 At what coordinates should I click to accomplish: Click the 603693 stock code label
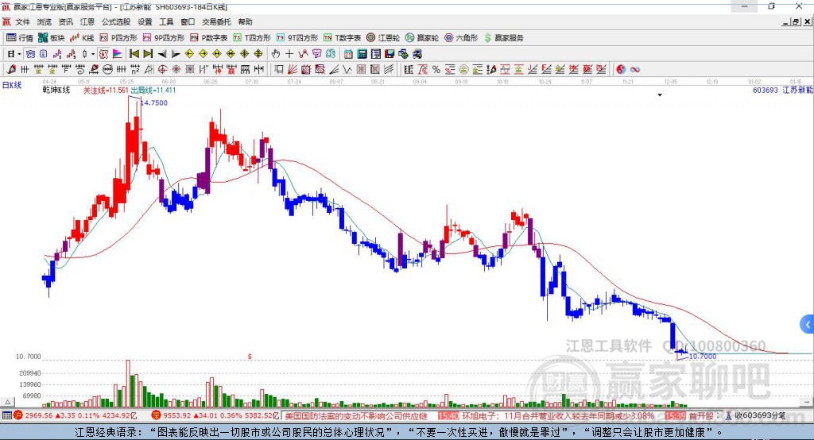pyautogui.click(x=766, y=91)
